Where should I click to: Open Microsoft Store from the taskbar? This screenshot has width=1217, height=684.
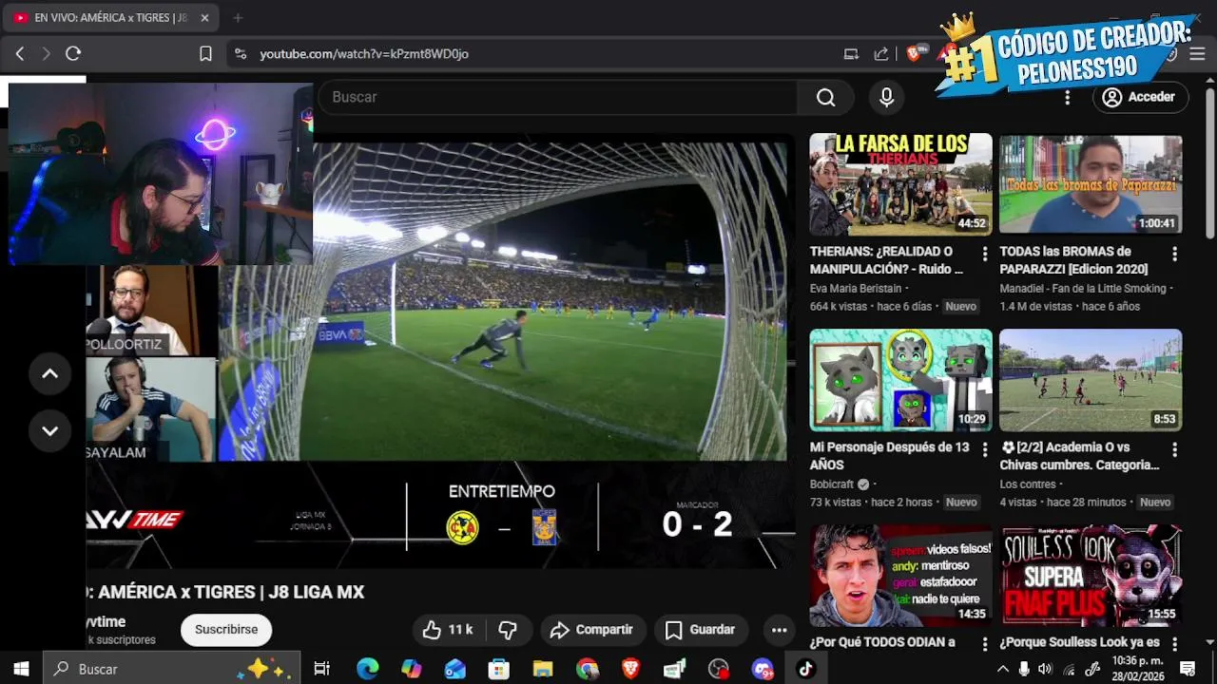498,669
